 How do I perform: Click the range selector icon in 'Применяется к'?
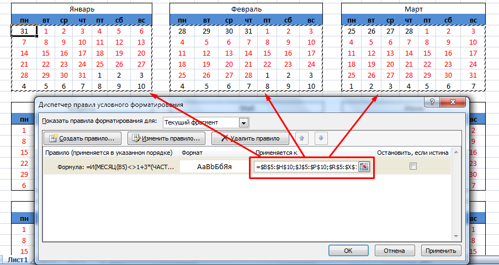[x=364, y=167]
